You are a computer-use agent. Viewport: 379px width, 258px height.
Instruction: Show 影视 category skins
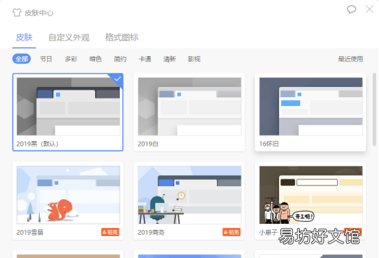point(194,59)
